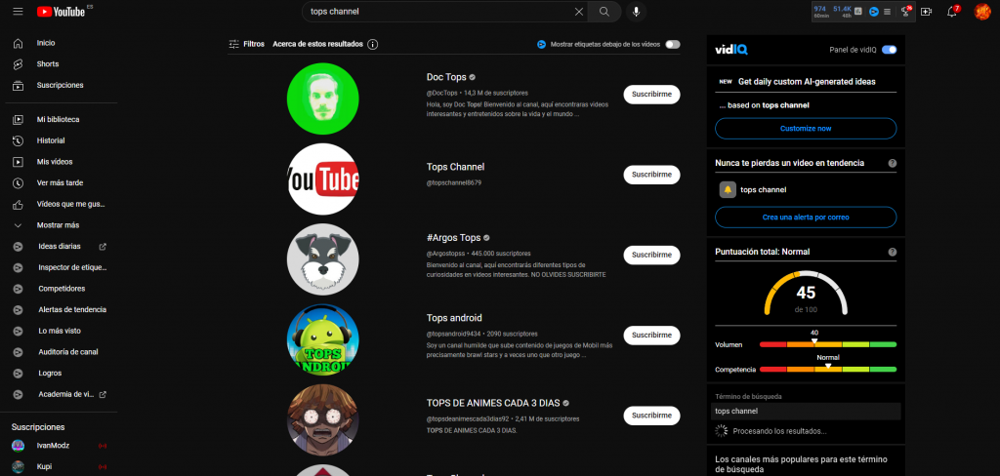Expand Mostrar más in sidebar
This screenshot has width=1000, height=476.
click(58, 225)
